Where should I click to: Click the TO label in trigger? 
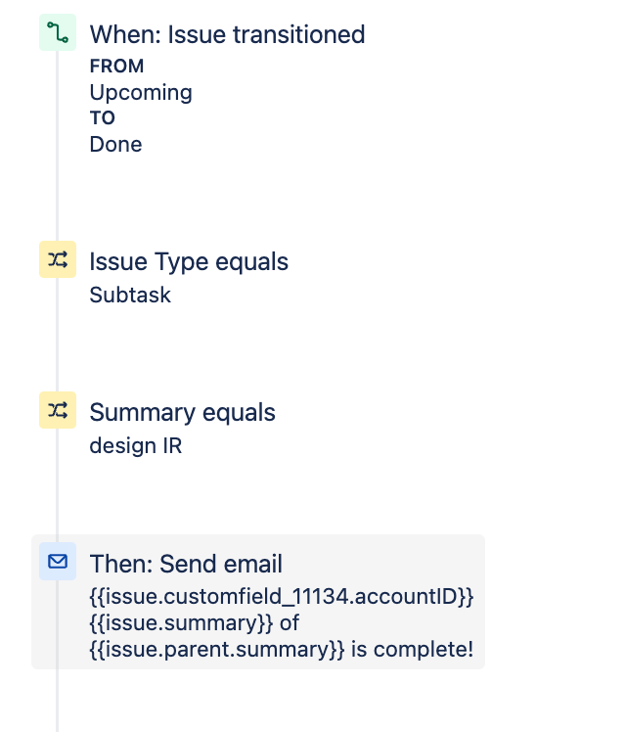tap(102, 118)
